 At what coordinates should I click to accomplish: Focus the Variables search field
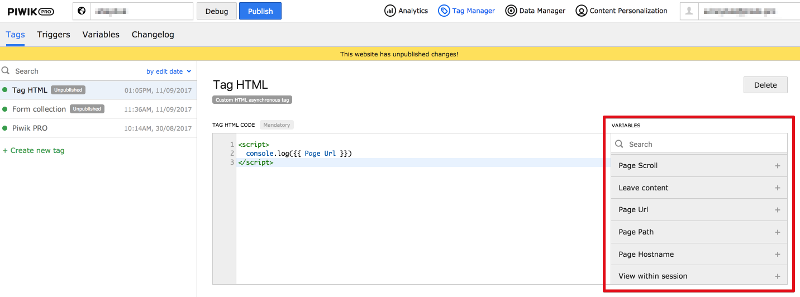tap(699, 144)
